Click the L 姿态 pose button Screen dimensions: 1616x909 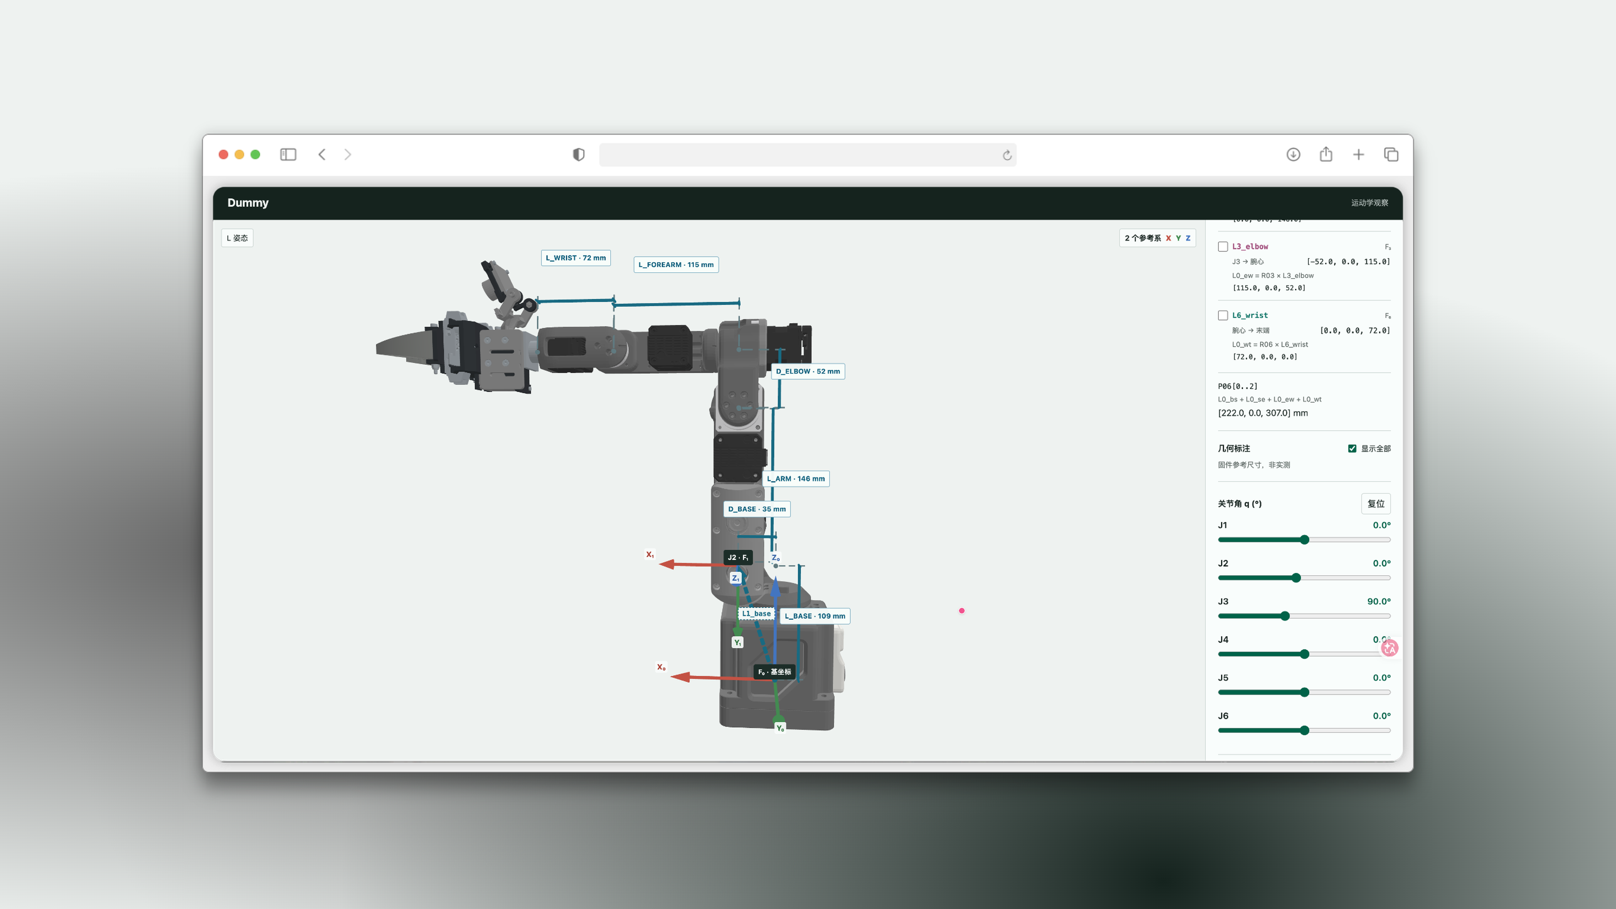coord(237,238)
